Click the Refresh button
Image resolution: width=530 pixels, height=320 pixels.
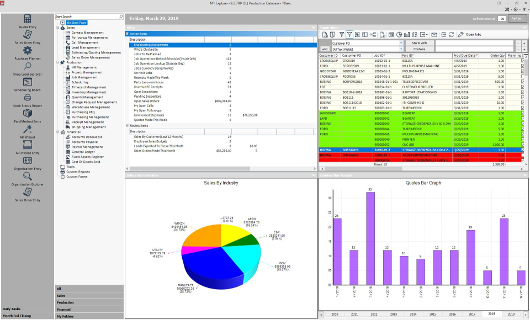(517, 19)
